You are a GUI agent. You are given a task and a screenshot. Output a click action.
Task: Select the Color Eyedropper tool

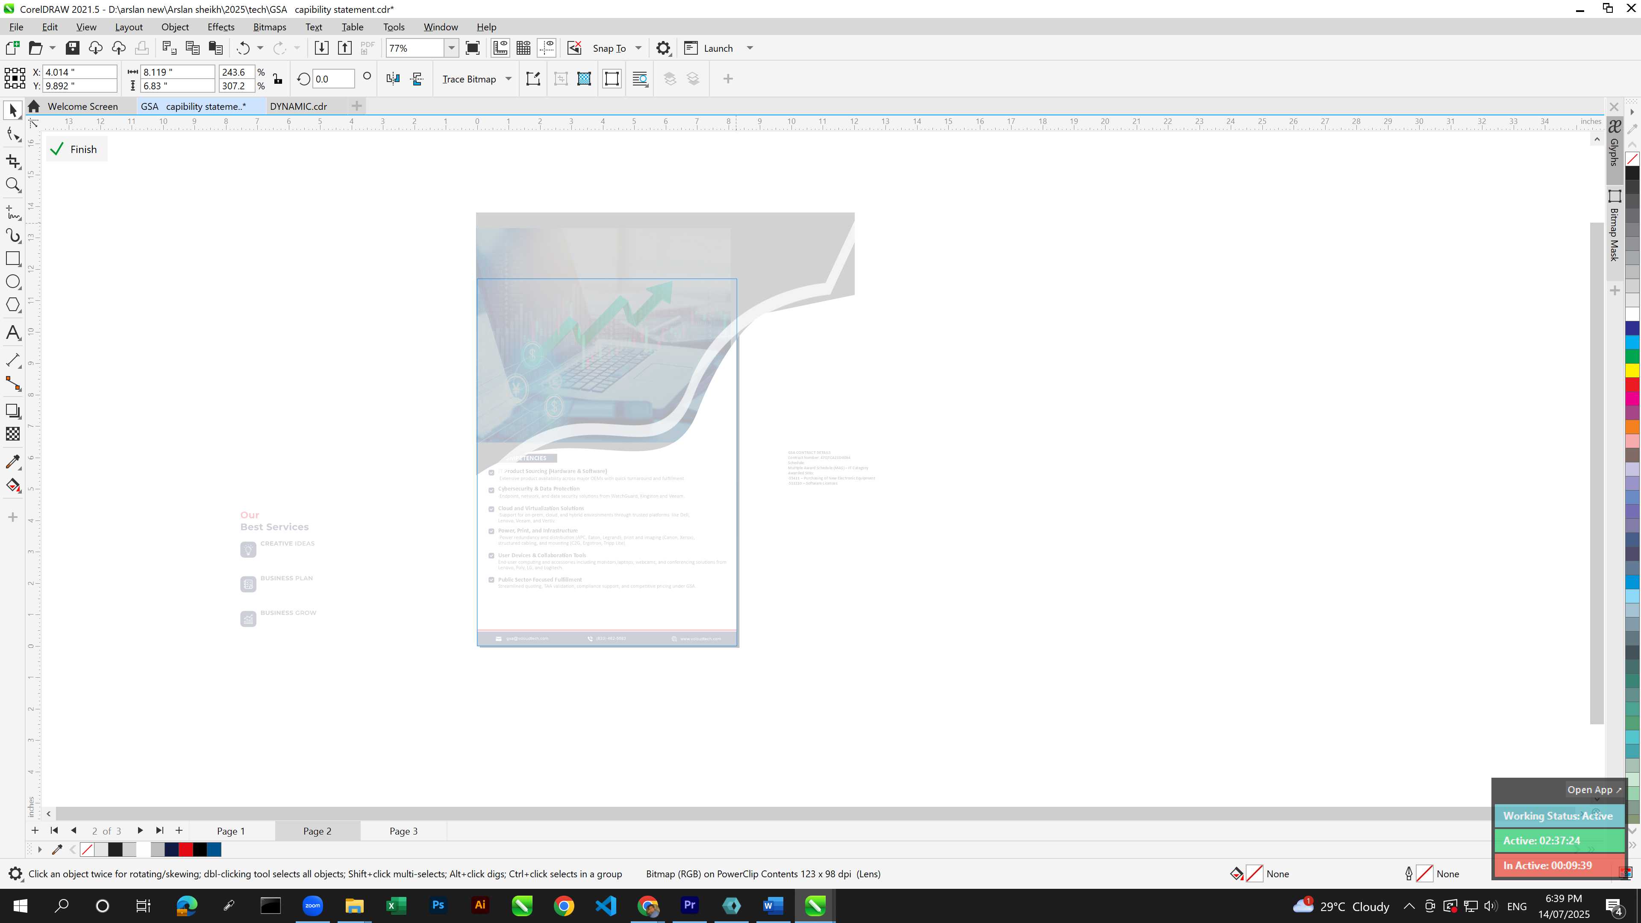coord(13,462)
